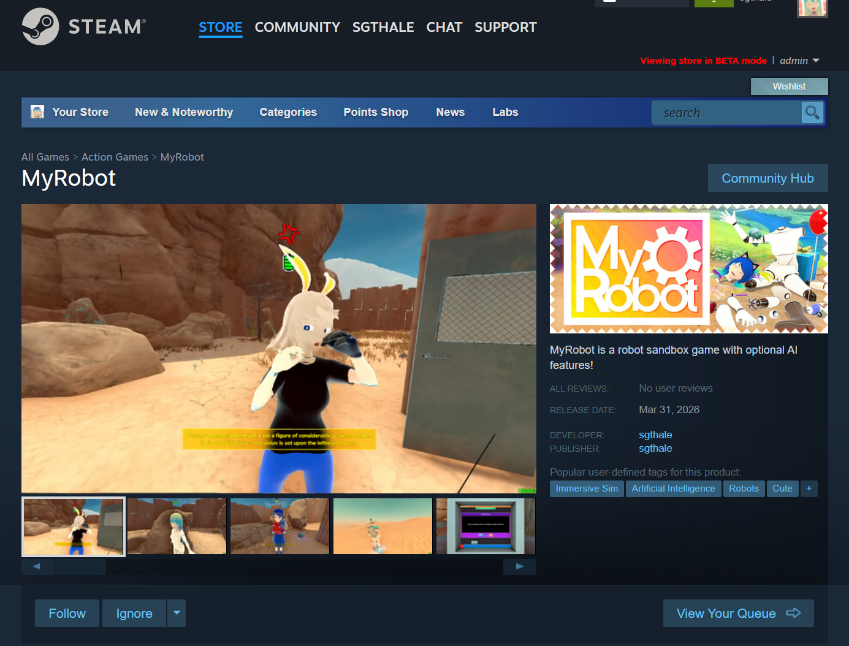
Task: Click the 'PUBLISHER:' label
Action: pos(575,449)
